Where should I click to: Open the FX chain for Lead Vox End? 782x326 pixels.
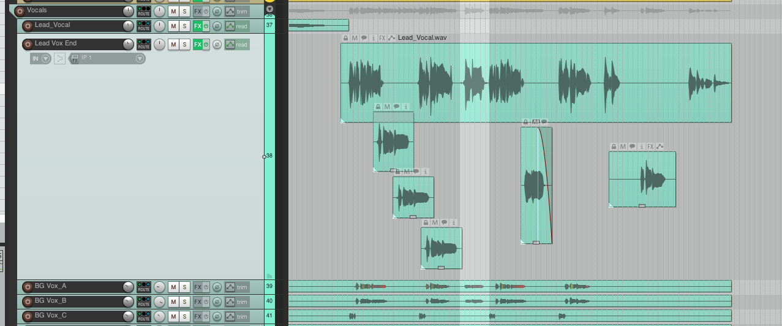click(x=197, y=44)
